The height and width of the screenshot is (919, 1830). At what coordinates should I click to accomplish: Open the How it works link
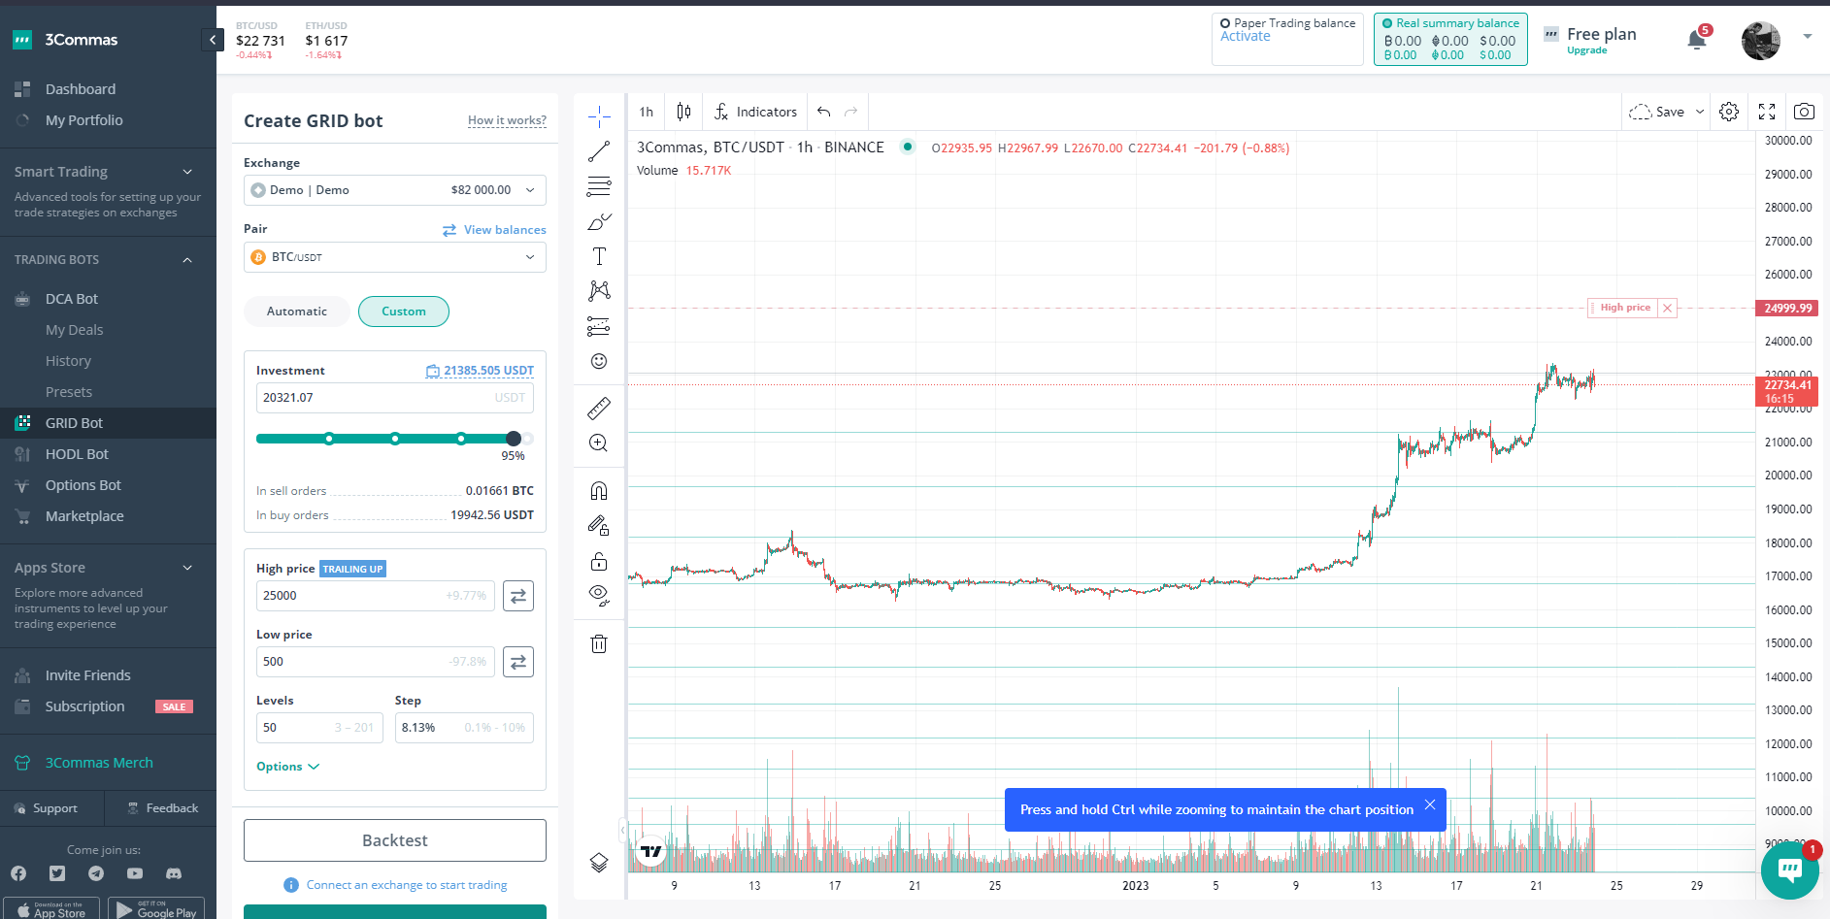[x=507, y=121]
